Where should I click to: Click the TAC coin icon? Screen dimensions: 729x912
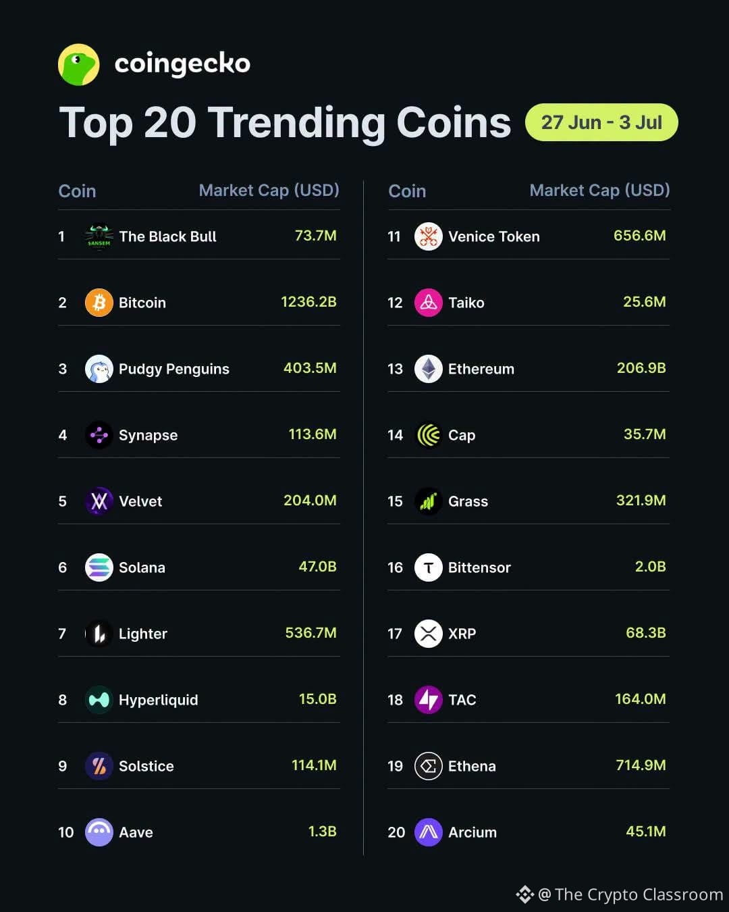(429, 700)
